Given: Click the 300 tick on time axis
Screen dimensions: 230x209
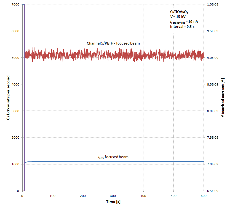Looking at the screenshot, I should point(113,196).
